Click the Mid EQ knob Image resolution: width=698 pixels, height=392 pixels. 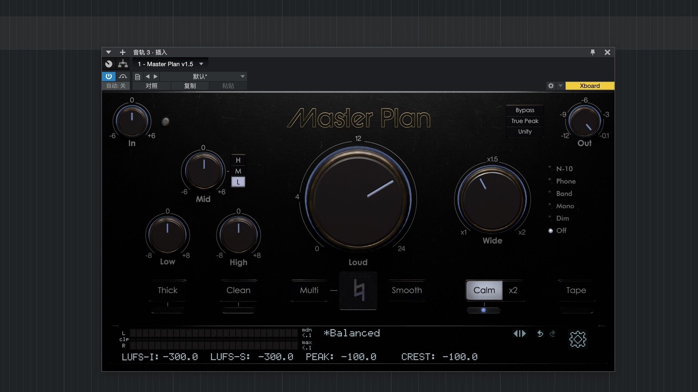[204, 171]
